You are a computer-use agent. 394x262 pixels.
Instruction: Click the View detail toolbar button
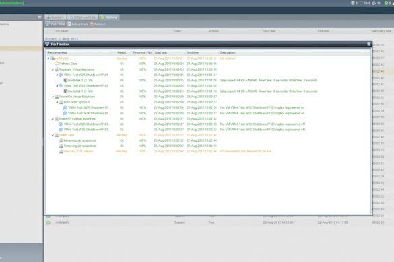coord(55,24)
